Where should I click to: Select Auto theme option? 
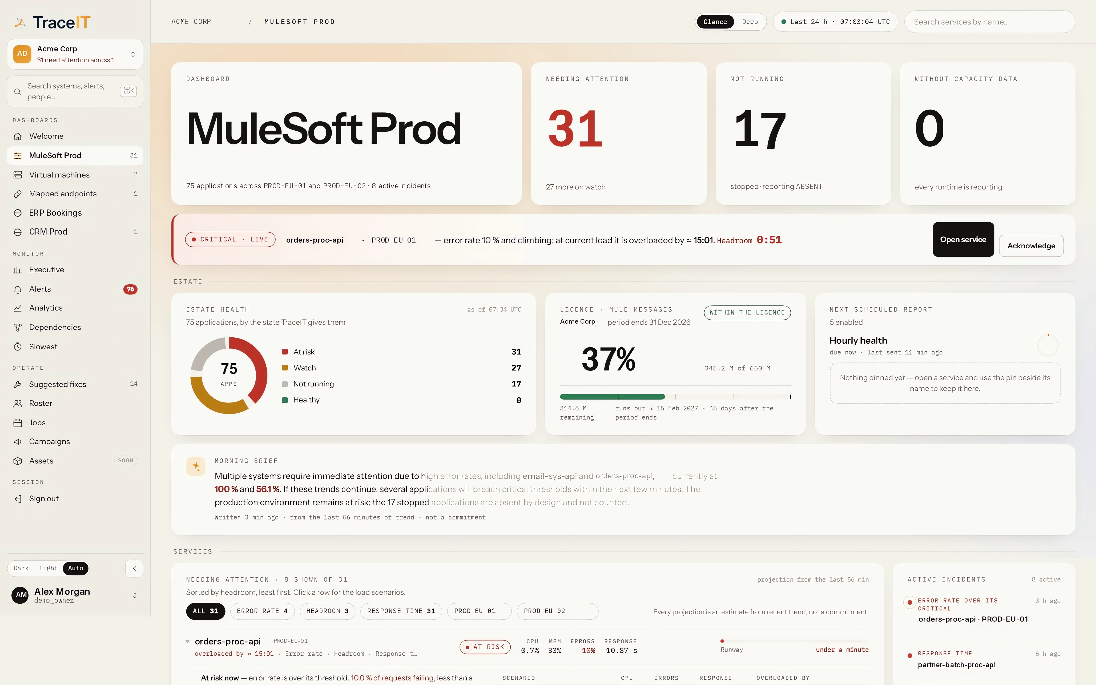point(76,568)
